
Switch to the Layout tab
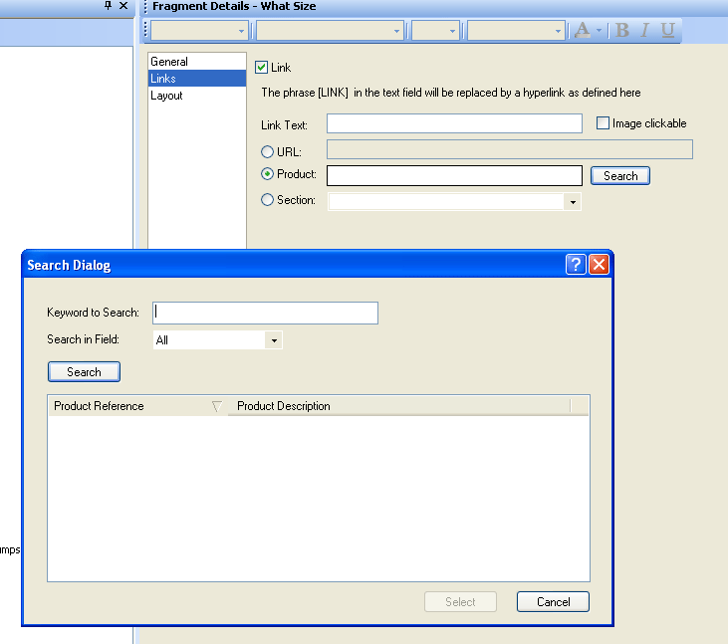tap(166, 96)
